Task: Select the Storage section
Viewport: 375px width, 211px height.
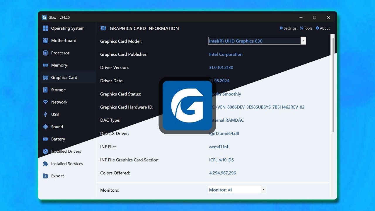Action: tap(68, 90)
